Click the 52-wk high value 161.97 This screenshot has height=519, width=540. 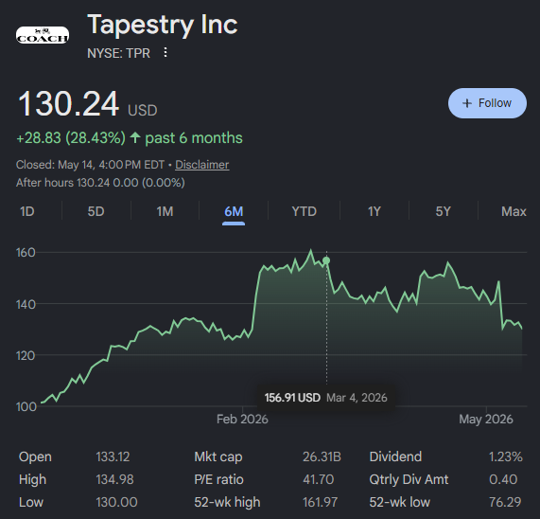coord(321,502)
